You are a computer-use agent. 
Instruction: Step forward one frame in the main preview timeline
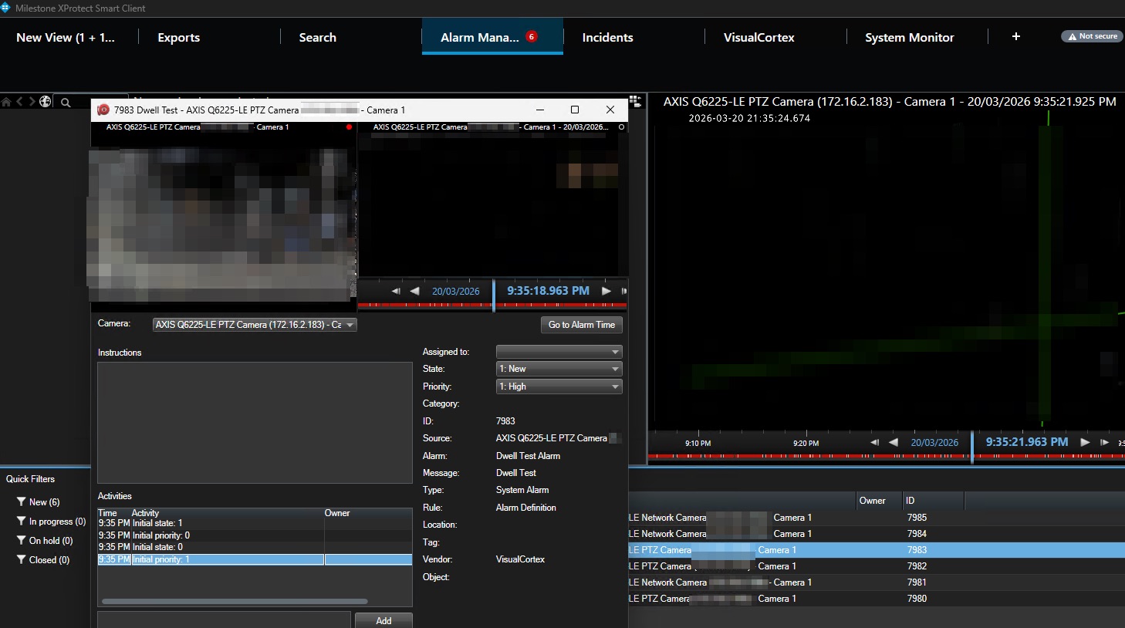(x=1104, y=442)
